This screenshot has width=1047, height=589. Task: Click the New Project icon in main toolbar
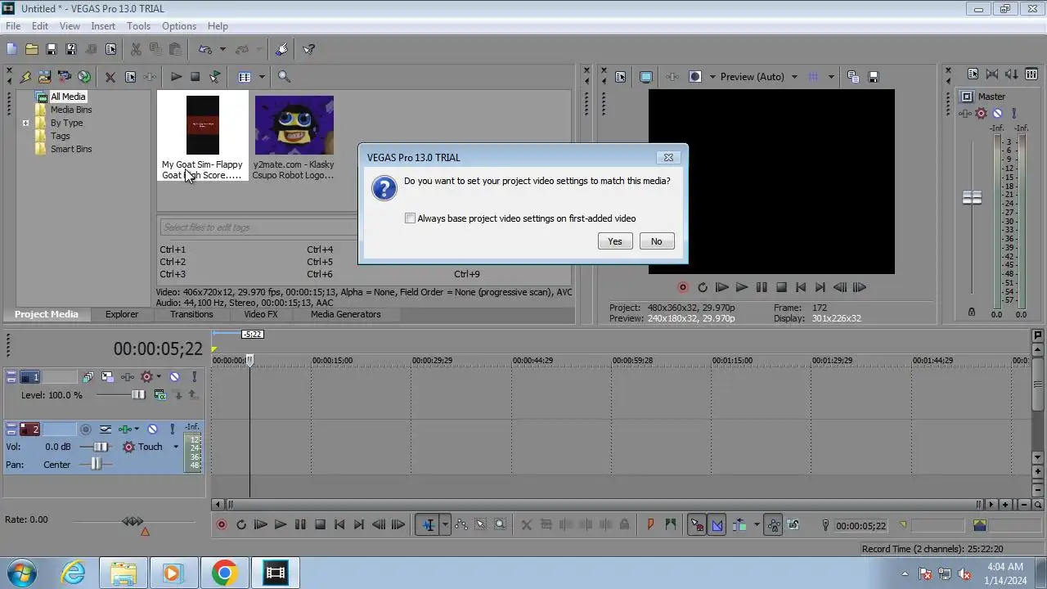(x=11, y=49)
